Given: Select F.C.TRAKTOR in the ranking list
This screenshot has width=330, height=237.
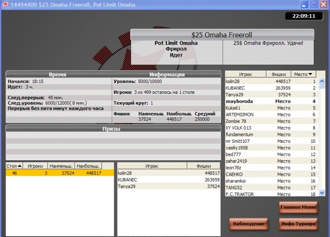Looking at the screenshot, I should (x=271, y=194).
